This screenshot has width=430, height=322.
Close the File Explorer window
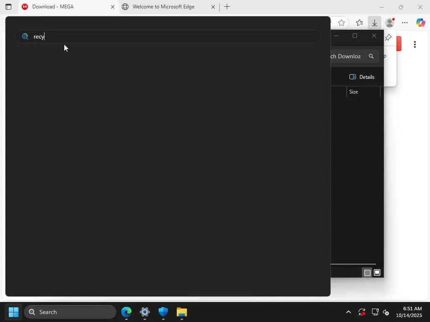coord(374,36)
